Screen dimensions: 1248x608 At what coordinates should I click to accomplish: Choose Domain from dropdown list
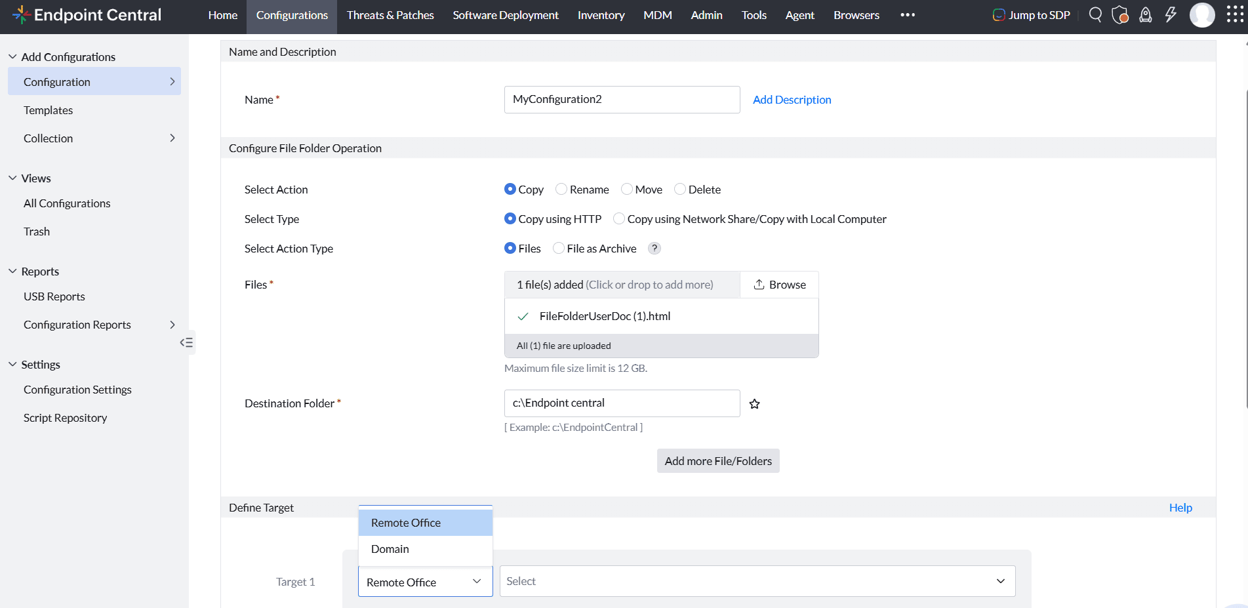click(x=426, y=549)
